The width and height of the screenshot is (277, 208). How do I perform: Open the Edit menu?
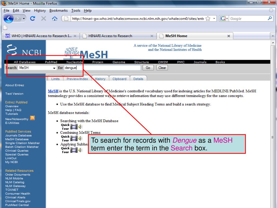point(16,11)
